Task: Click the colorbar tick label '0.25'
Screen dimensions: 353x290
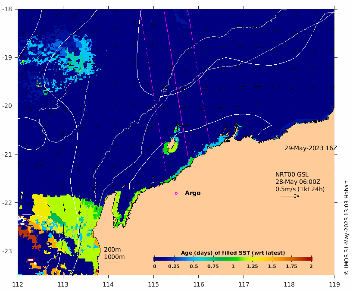Action: (174, 266)
